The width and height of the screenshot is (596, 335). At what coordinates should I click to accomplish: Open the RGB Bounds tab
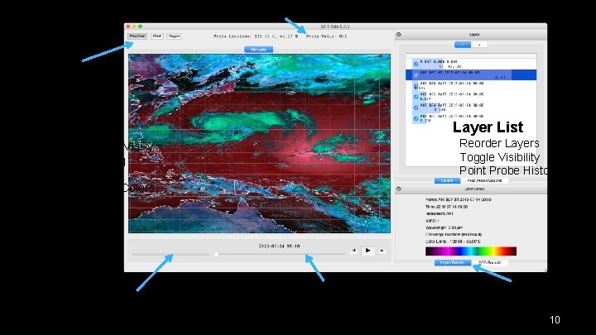pyautogui.click(x=490, y=262)
